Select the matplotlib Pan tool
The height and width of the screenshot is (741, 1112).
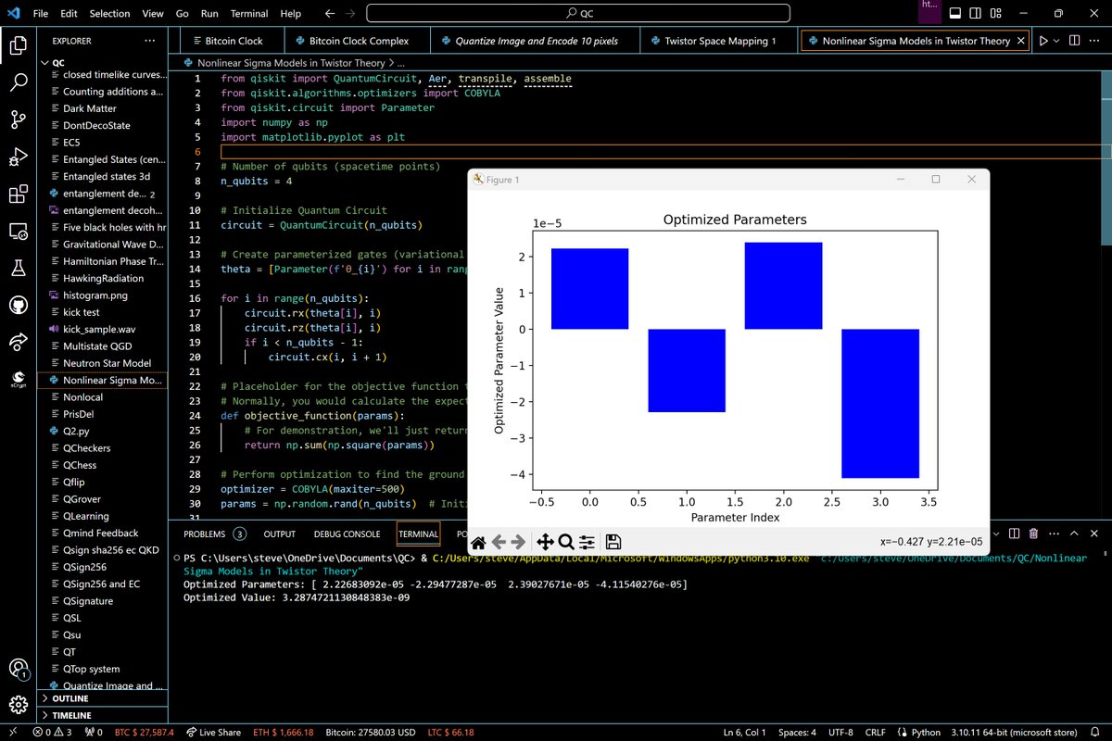545,542
